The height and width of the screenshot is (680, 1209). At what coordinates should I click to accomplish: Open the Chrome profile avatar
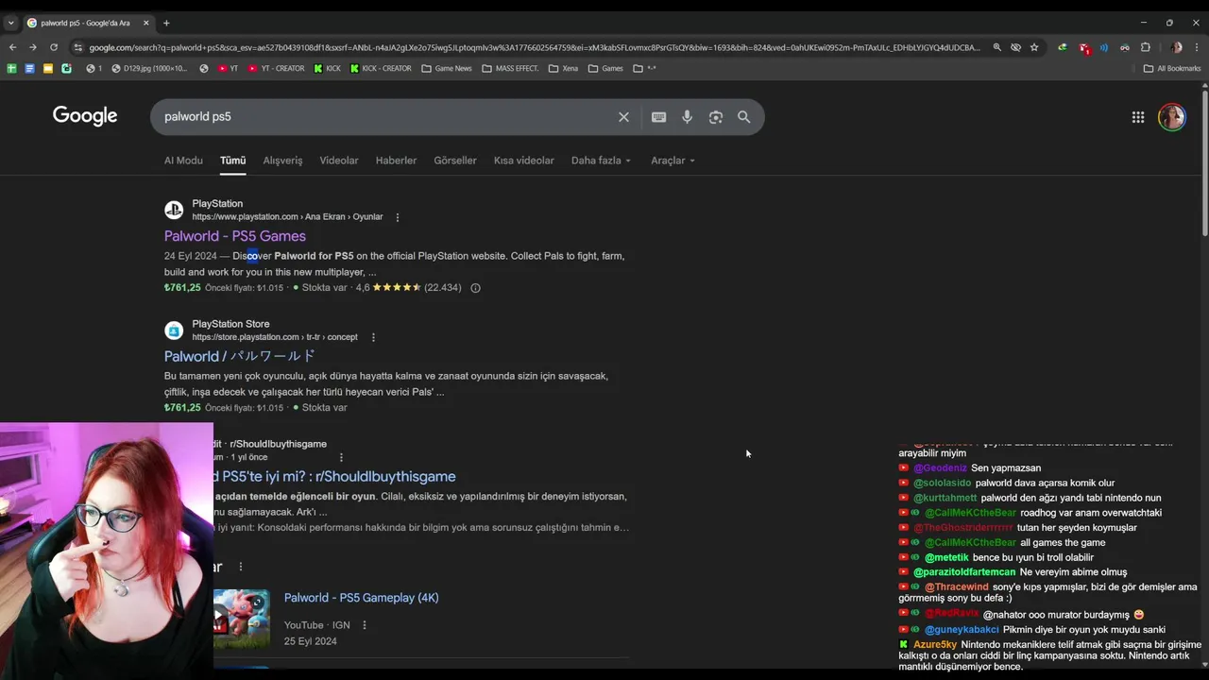coord(1176,47)
